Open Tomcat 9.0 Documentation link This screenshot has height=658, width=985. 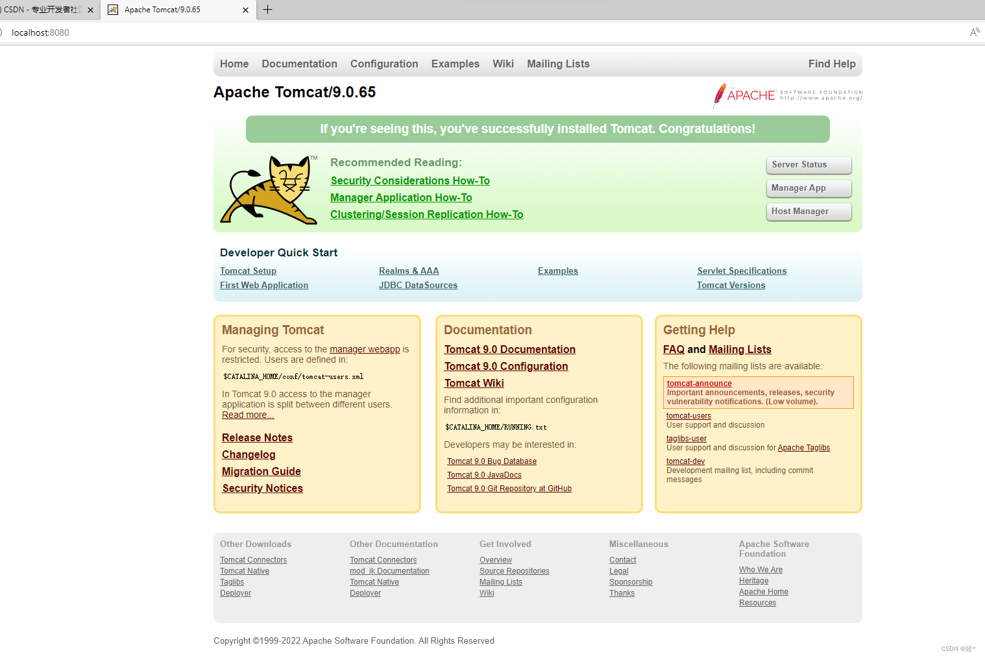point(510,349)
